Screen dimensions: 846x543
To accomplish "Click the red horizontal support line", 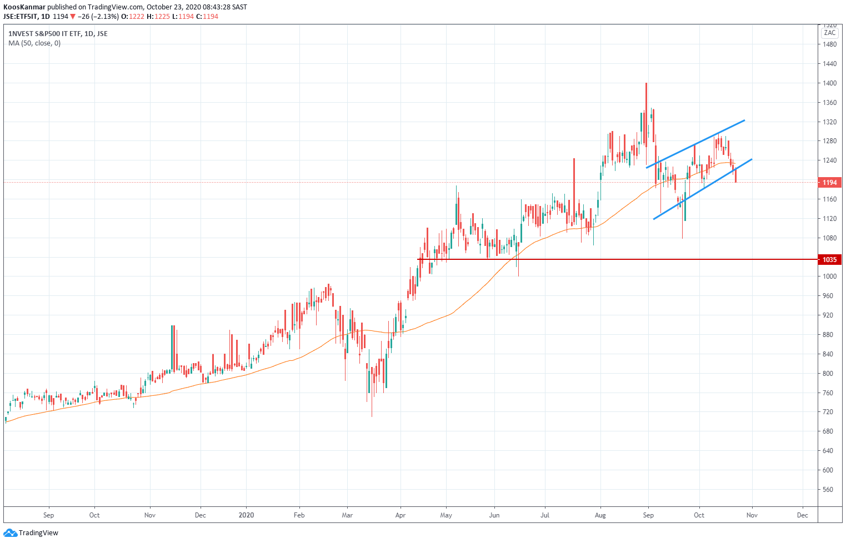I will tap(617, 259).
